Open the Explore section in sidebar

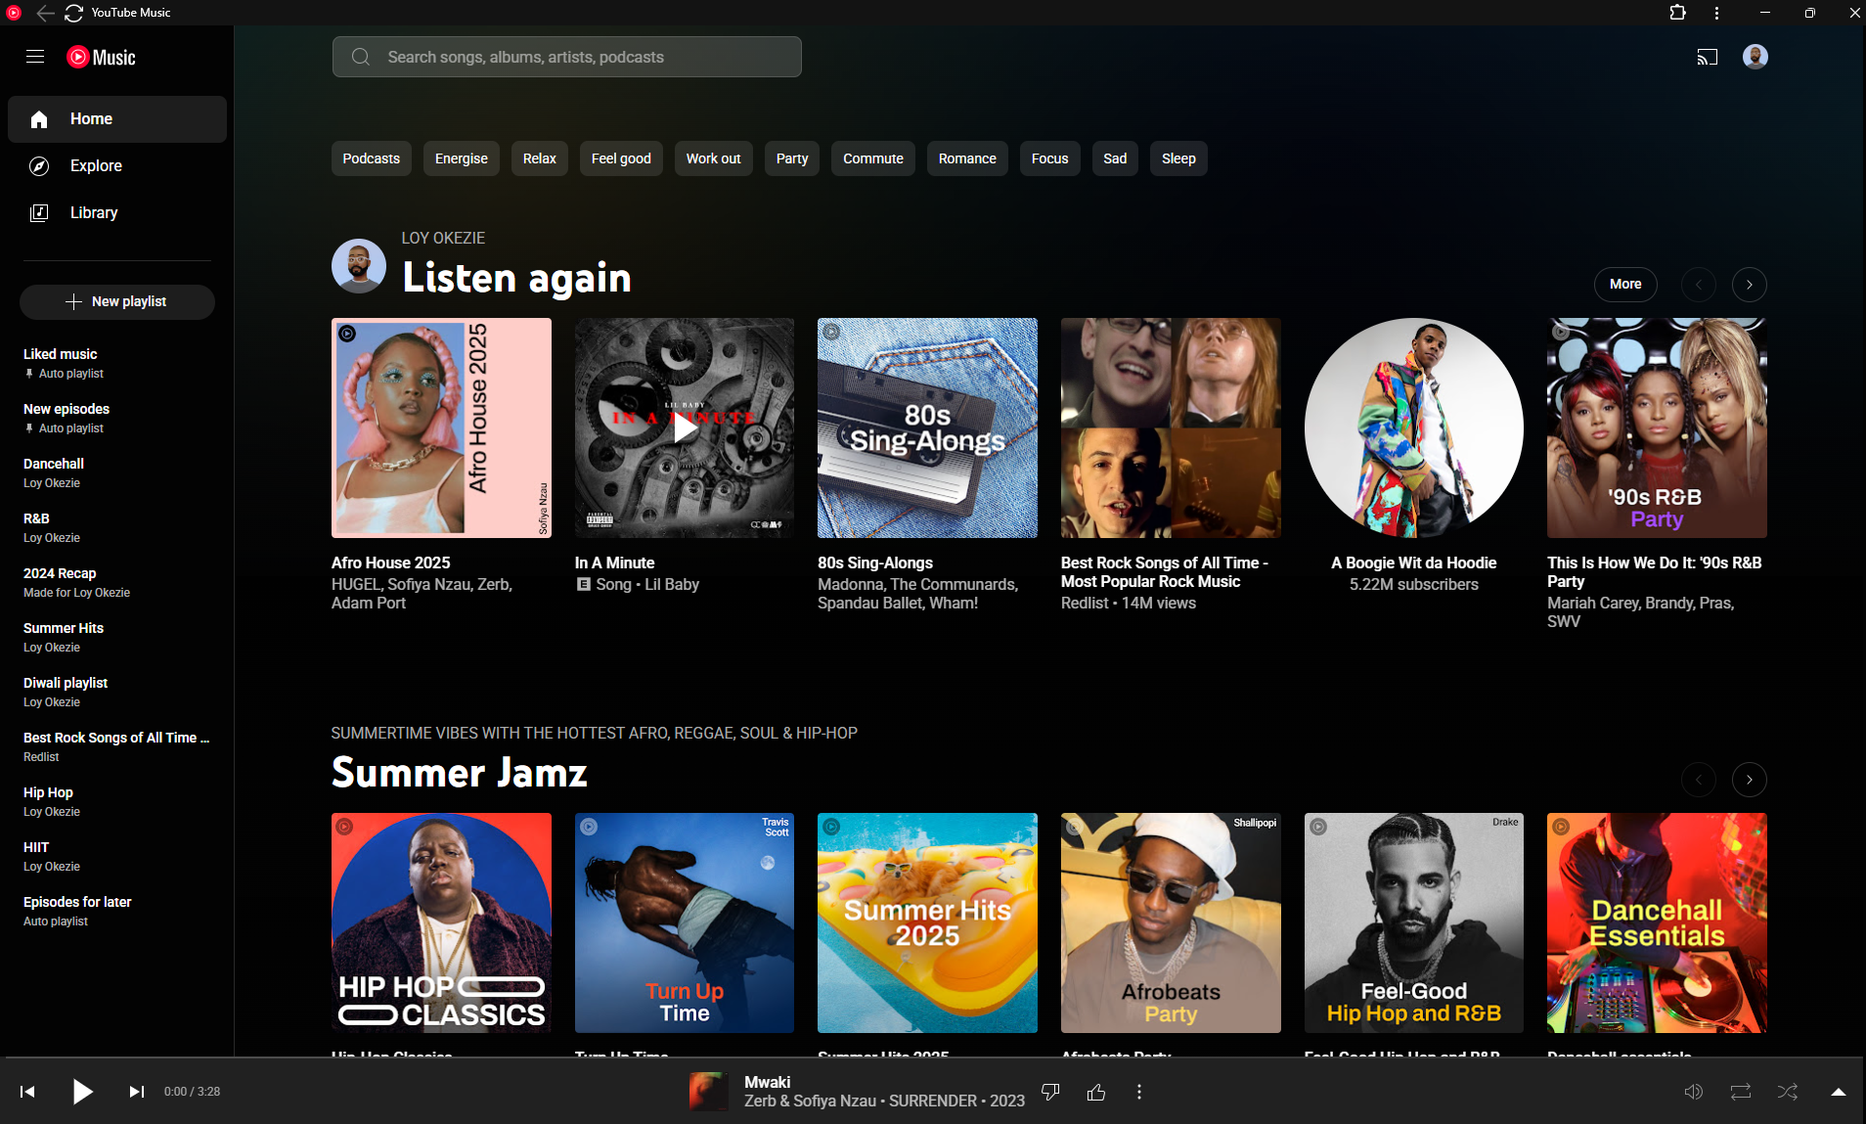point(96,166)
